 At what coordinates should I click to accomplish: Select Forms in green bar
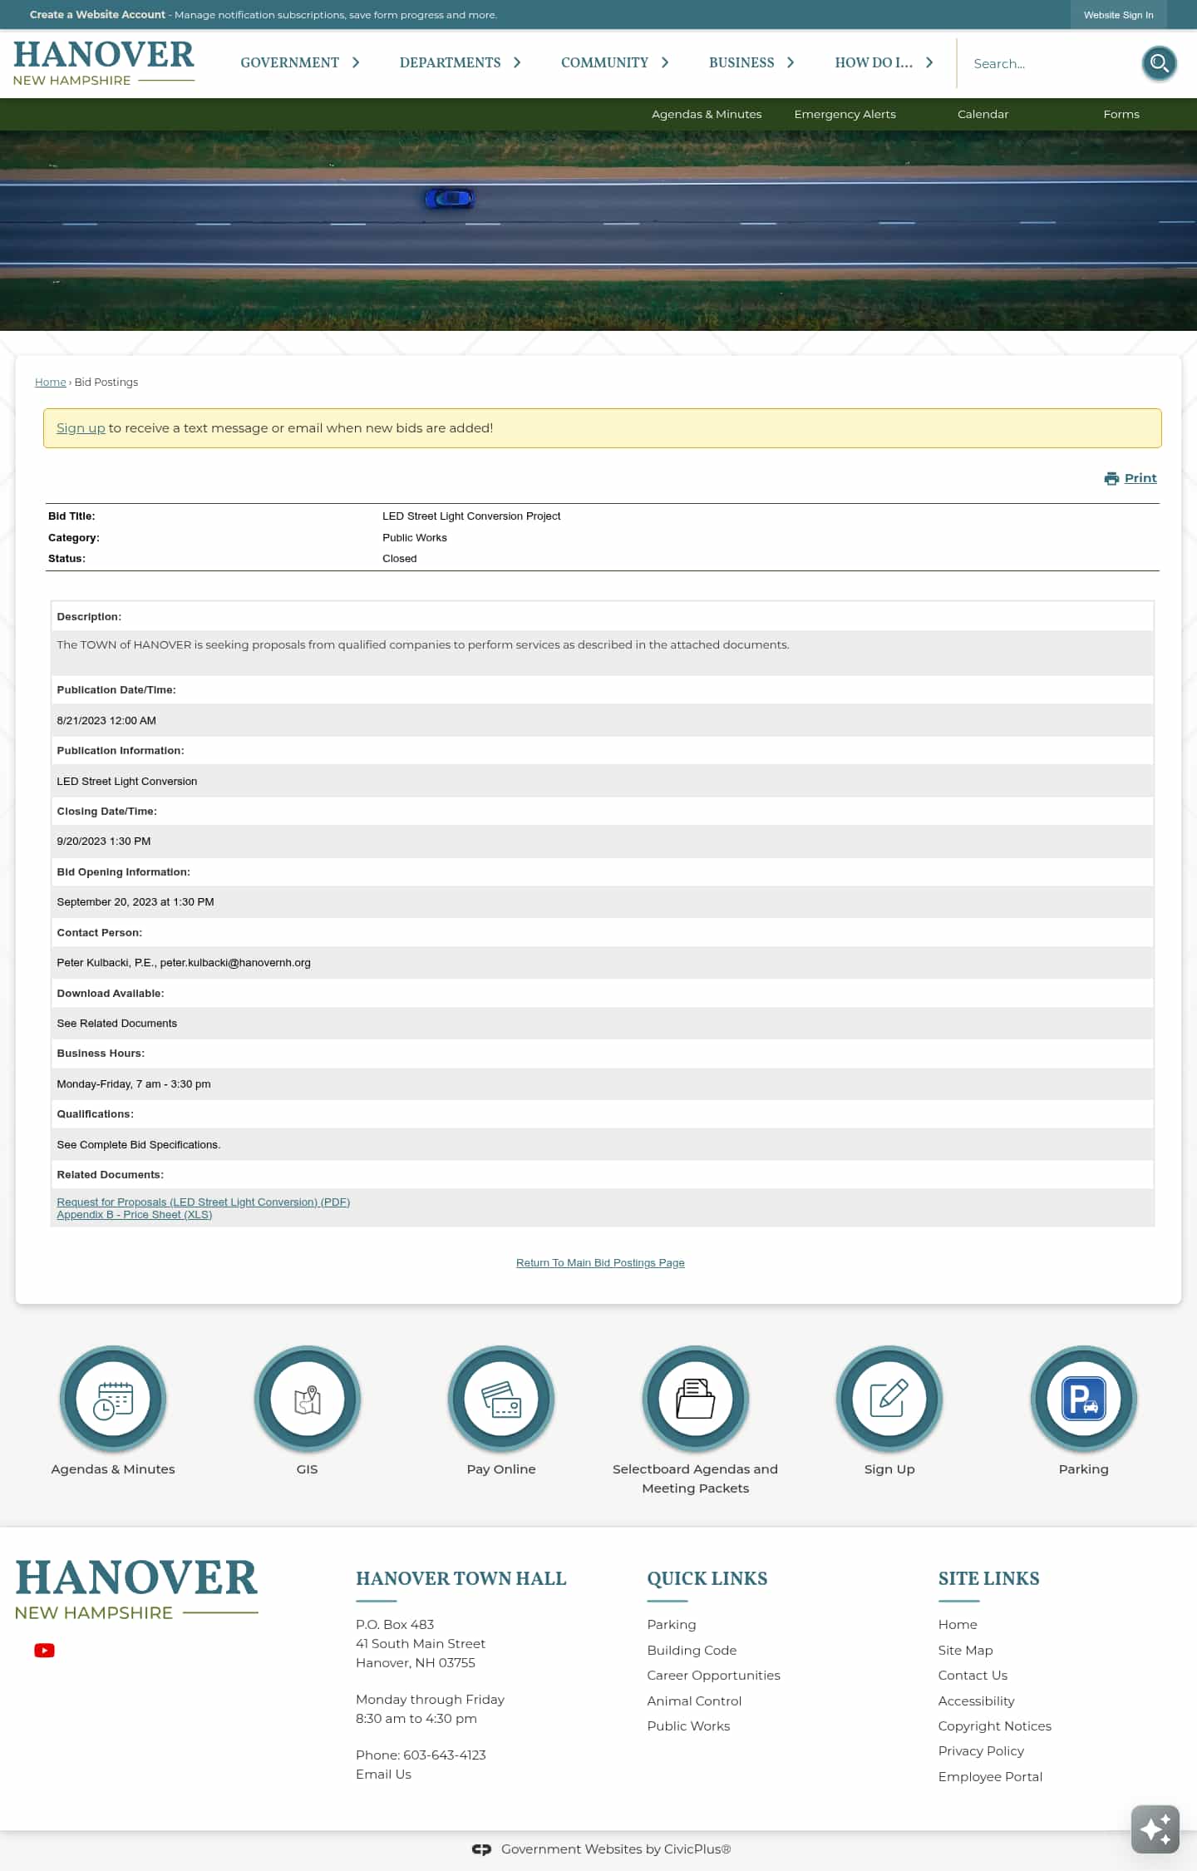[1121, 114]
